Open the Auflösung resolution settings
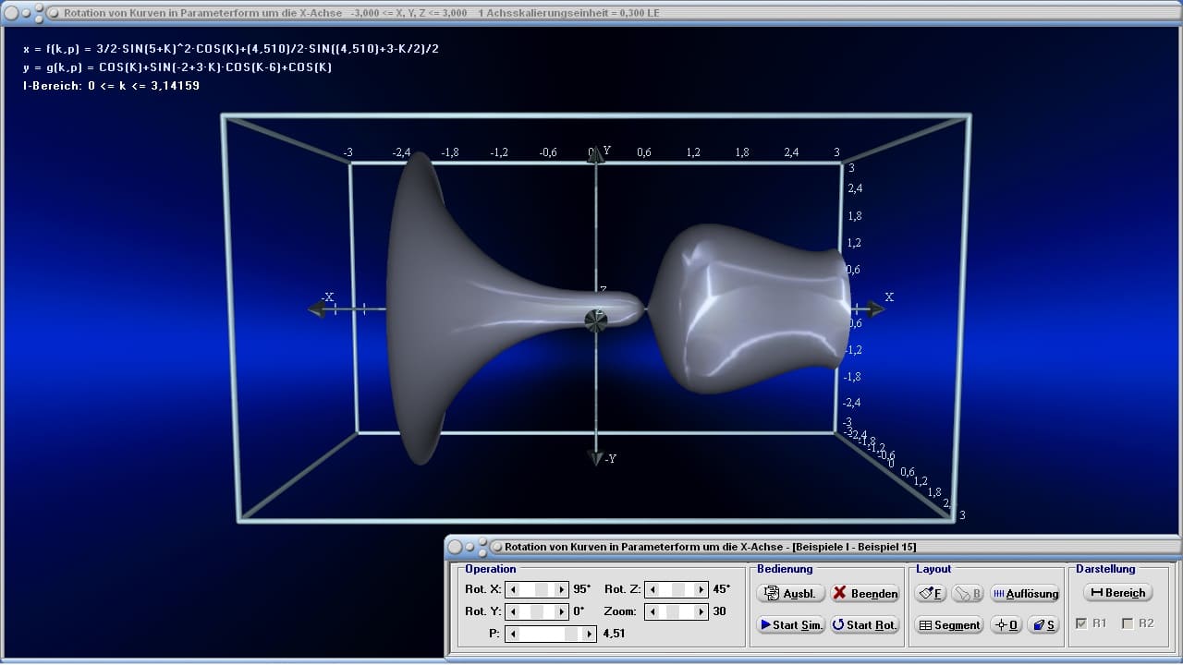 pyautogui.click(x=1025, y=594)
